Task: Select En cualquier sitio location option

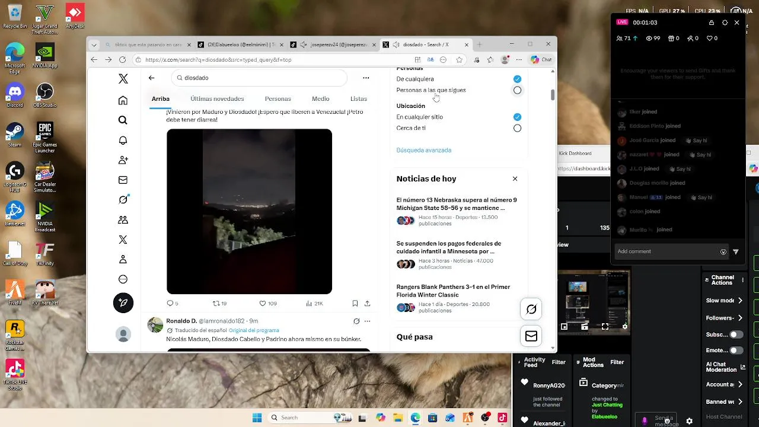Action: click(517, 117)
